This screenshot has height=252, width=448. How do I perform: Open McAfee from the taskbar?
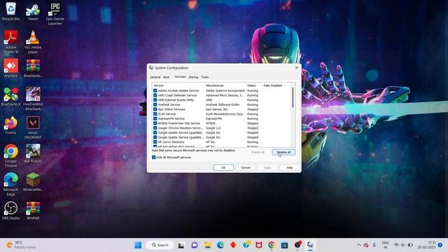click(x=258, y=245)
